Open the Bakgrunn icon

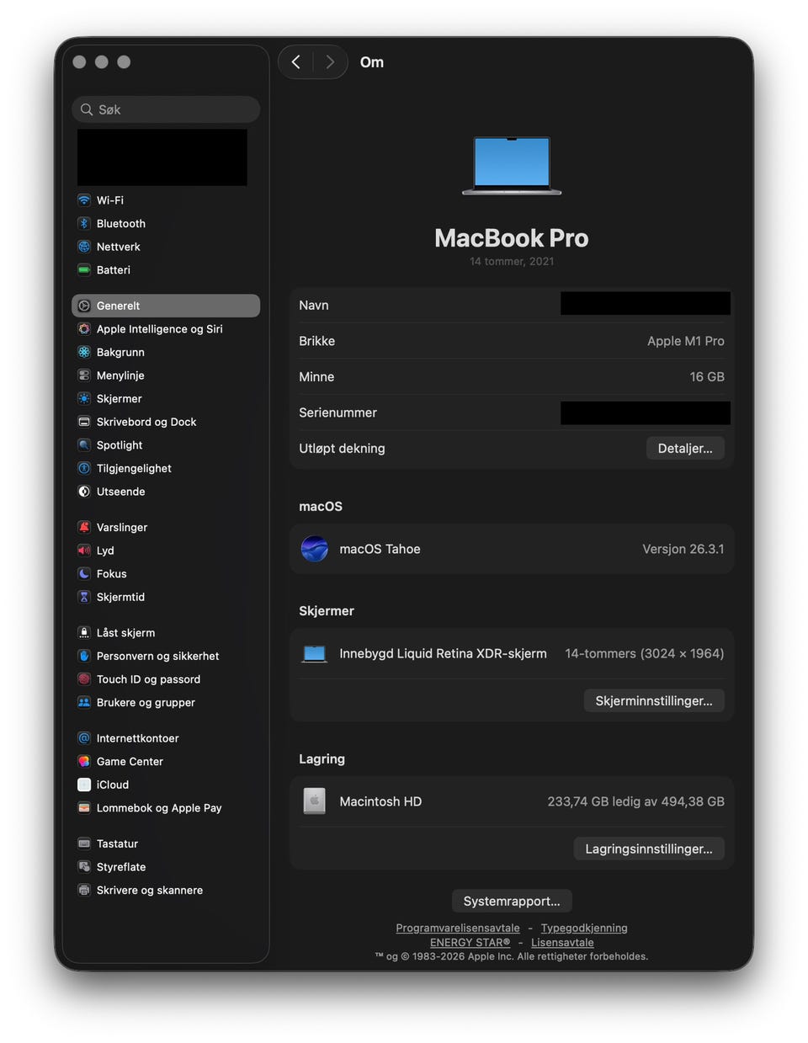(x=84, y=352)
